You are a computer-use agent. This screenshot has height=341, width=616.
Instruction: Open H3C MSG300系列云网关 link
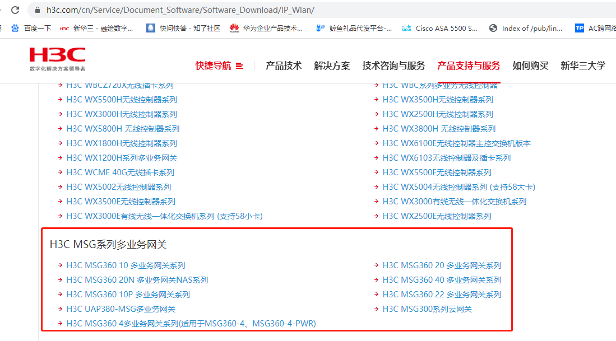pyautogui.click(x=428, y=309)
